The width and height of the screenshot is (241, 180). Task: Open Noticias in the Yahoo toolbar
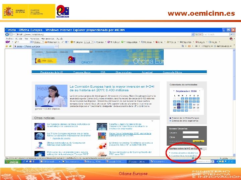pyautogui.click(x=146, y=42)
